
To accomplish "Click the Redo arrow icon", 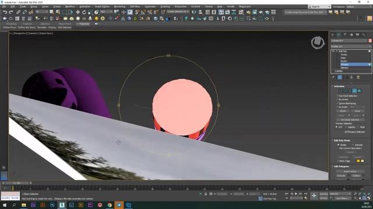I will tap(11, 12).
